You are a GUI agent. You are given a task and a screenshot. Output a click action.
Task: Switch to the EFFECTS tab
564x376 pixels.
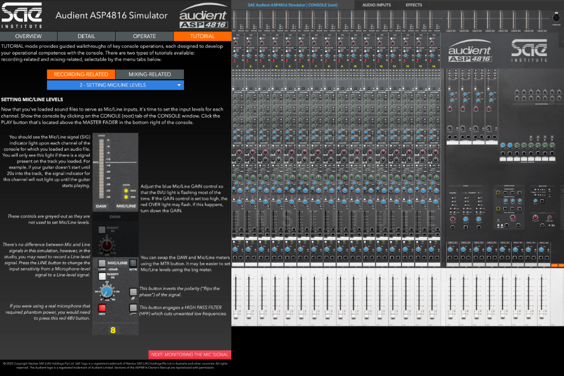click(414, 5)
